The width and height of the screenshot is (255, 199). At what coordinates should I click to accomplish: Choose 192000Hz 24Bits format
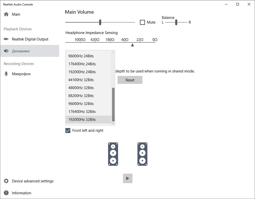pyautogui.click(x=88, y=72)
